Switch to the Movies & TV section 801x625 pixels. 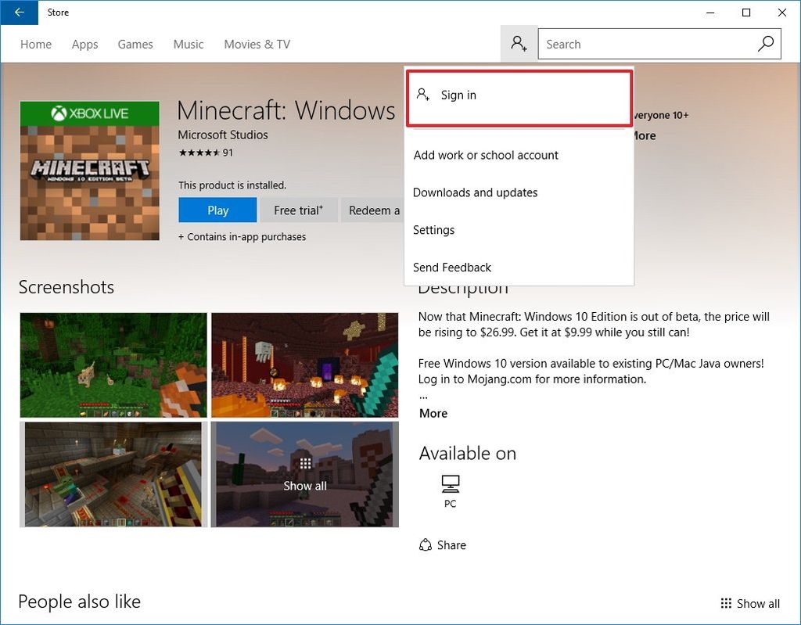(257, 45)
